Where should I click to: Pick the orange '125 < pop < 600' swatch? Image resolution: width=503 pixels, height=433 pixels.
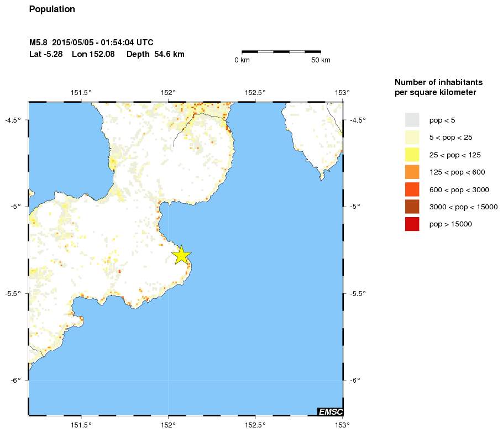[x=412, y=172]
